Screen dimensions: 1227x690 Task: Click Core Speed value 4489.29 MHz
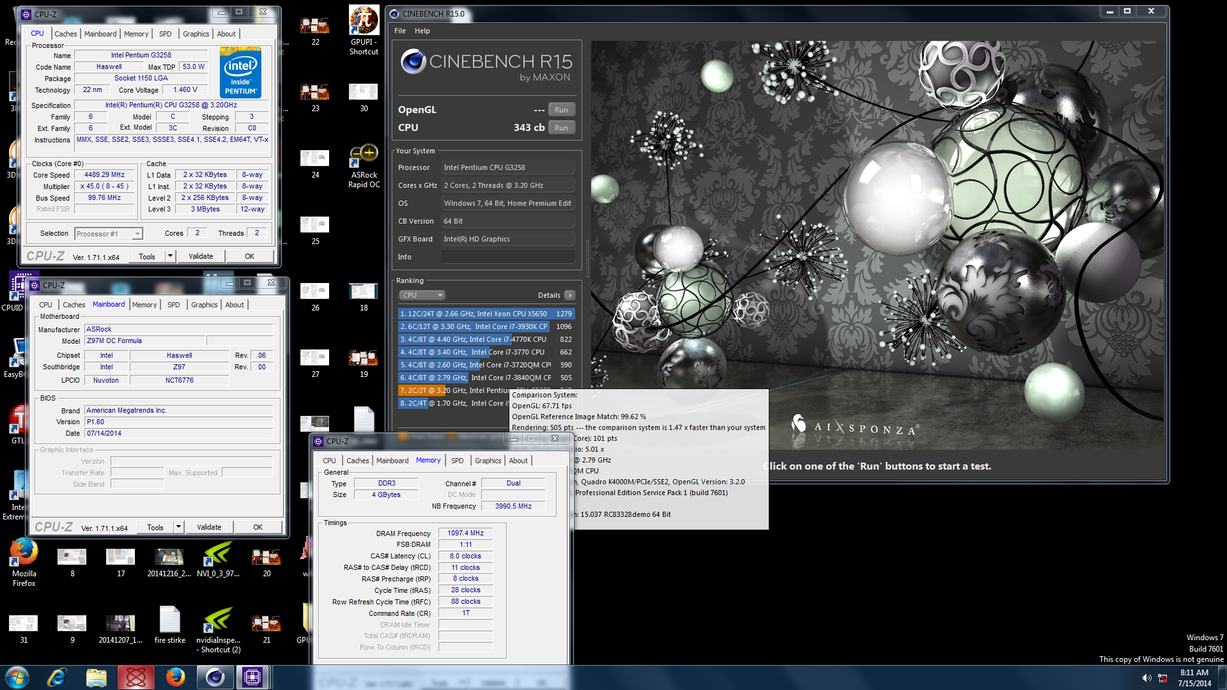click(x=104, y=174)
